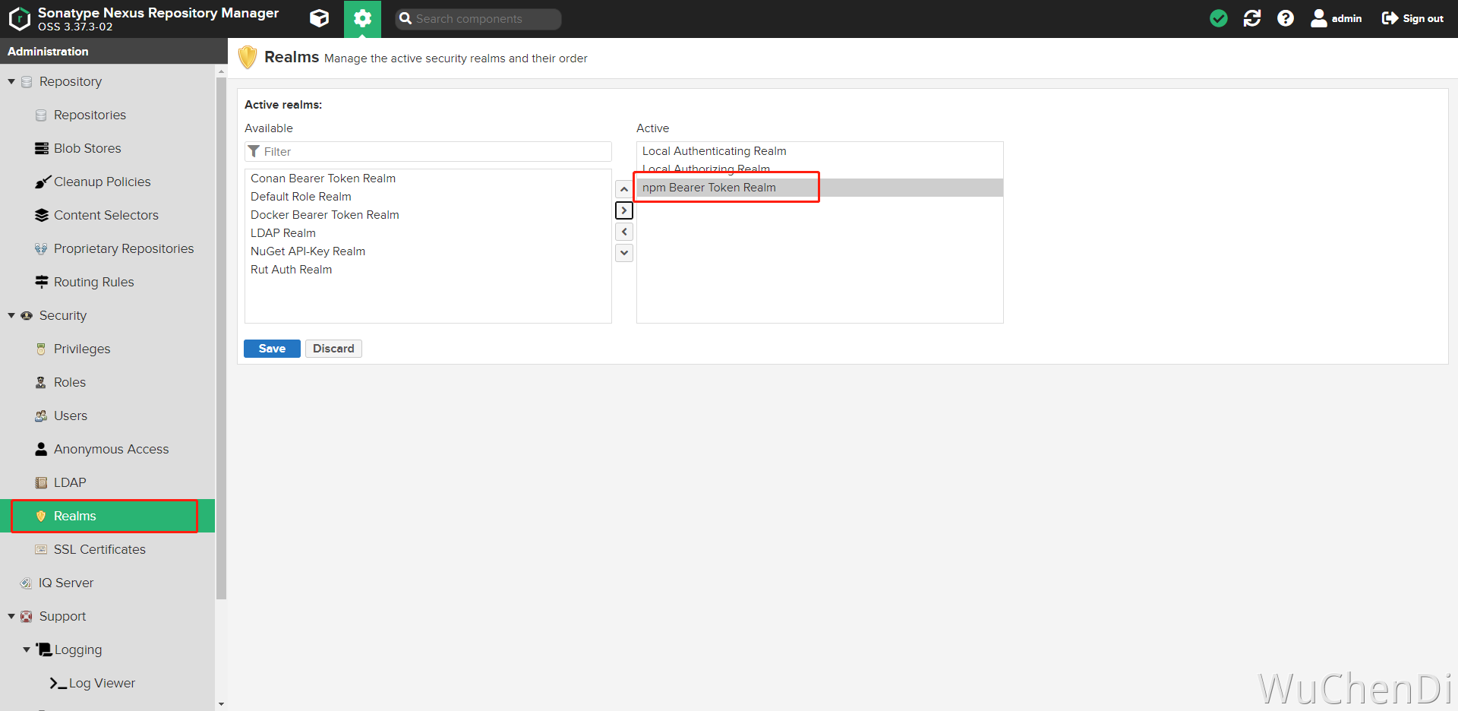Collapse the Support tree section

11,616
